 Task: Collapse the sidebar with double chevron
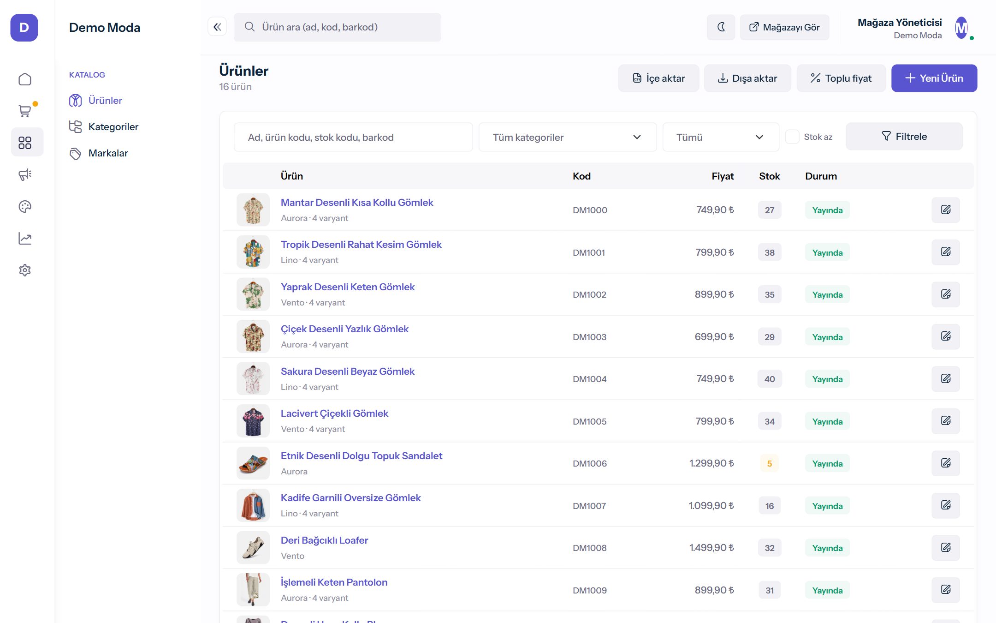[217, 27]
